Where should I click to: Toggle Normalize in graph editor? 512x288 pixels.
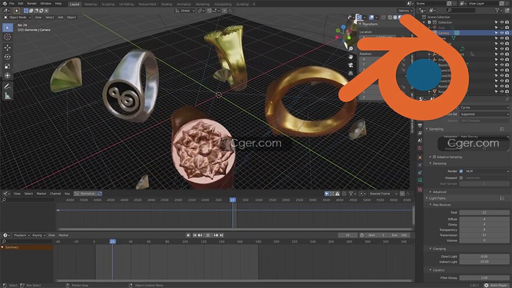(x=86, y=194)
